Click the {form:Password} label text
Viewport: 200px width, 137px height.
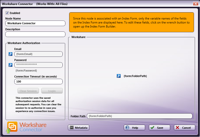point(26,70)
